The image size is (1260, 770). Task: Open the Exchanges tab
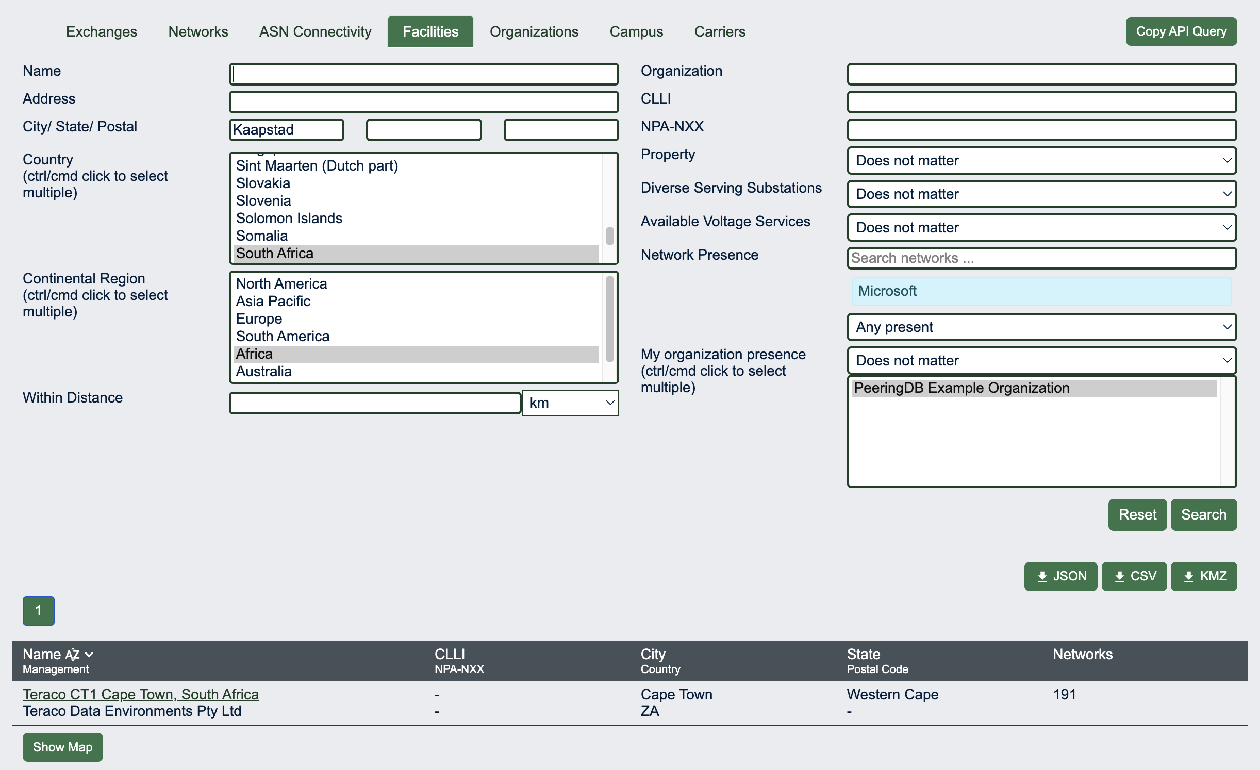[102, 31]
